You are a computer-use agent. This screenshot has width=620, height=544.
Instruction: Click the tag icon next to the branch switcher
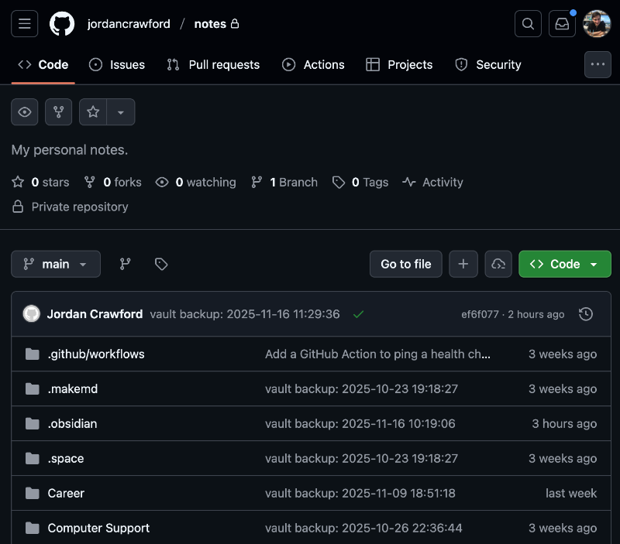[161, 264]
